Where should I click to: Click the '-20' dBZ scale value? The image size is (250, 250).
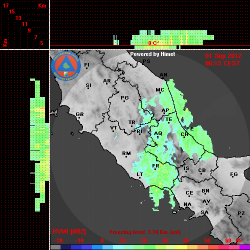click(58, 240)
